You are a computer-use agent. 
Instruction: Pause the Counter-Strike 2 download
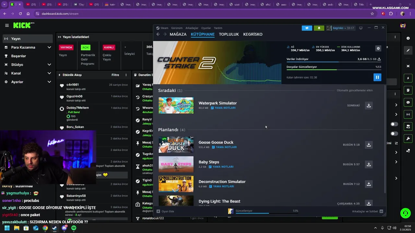click(x=377, y=77)
